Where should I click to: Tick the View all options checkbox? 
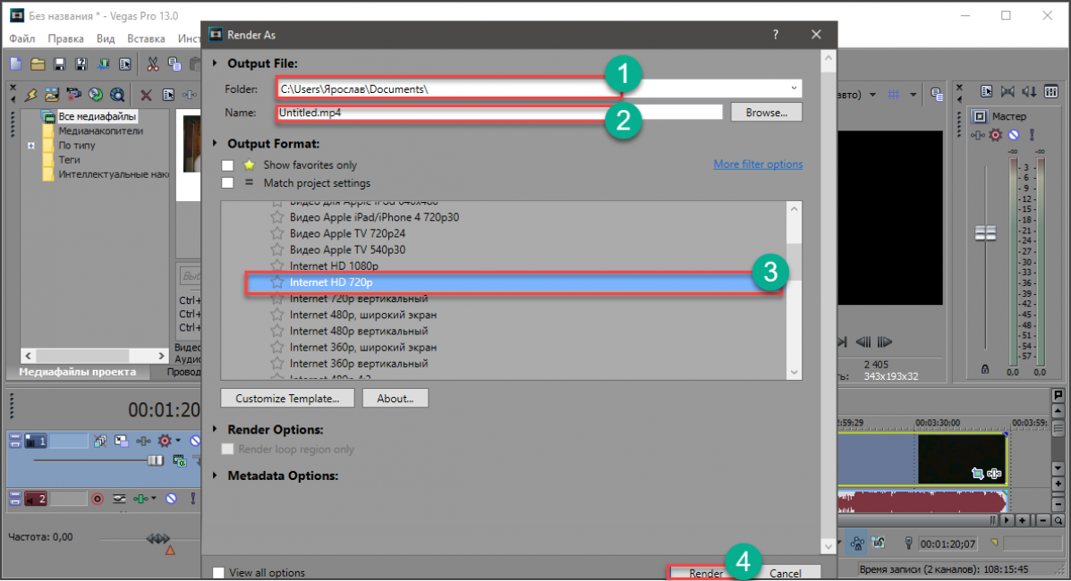point(218,573)
